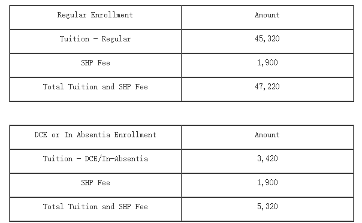This screenshot has height=223, width=362.
Task: Click the Regular Enrollment header cell
Action: 95,17
